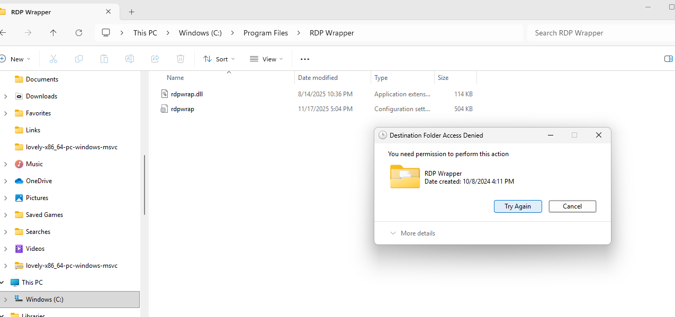Expand the Windows (C:) tree node
The width and height of the screenshot is (675, 317).
[5, 300]
